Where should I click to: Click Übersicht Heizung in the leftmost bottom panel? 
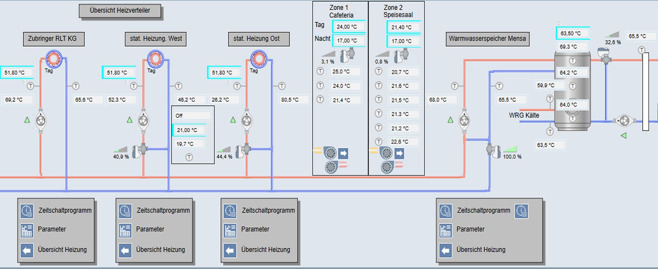pos(62,250)
